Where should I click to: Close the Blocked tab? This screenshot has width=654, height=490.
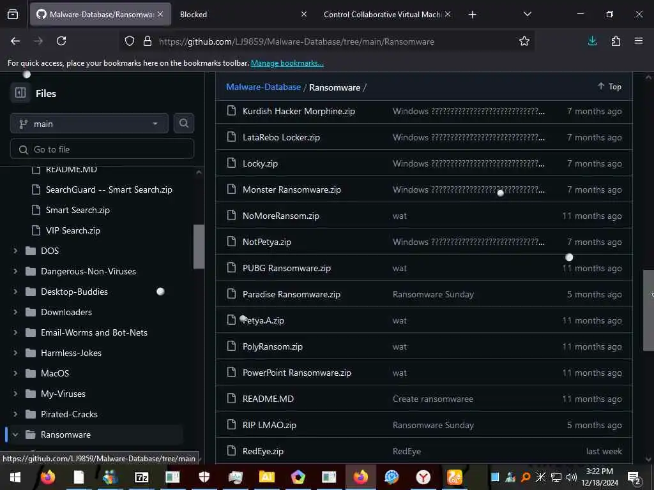(x=304, y=14)
